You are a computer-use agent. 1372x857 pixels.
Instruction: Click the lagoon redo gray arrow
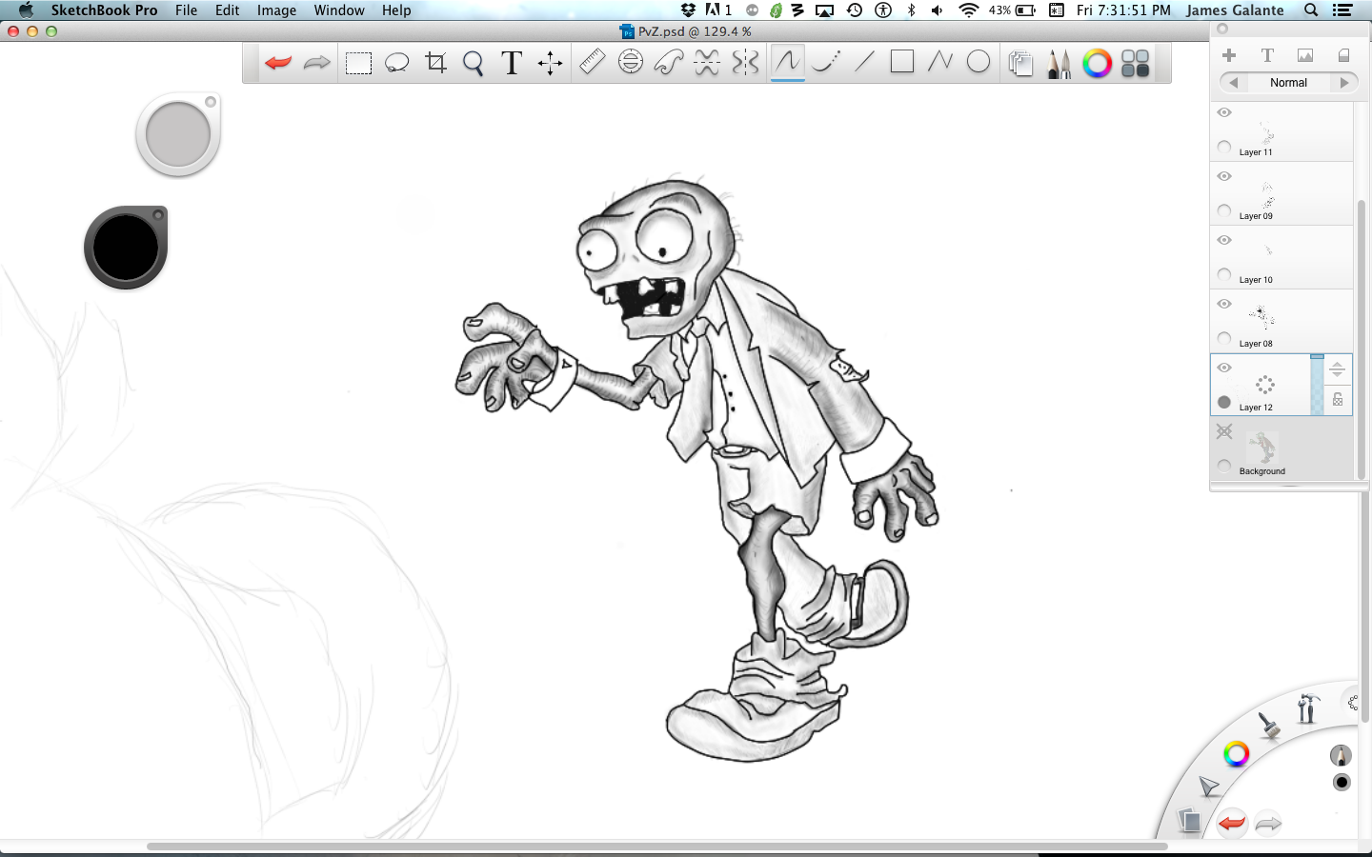pyautogui.click(x=1268, y=823)
